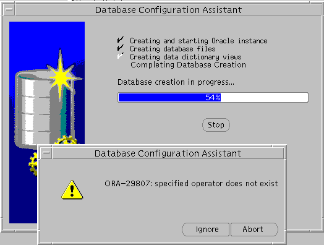Click checkmark beside Creating and starting Oracle instance
324x245 pixels.
click(x=121, y=40)
